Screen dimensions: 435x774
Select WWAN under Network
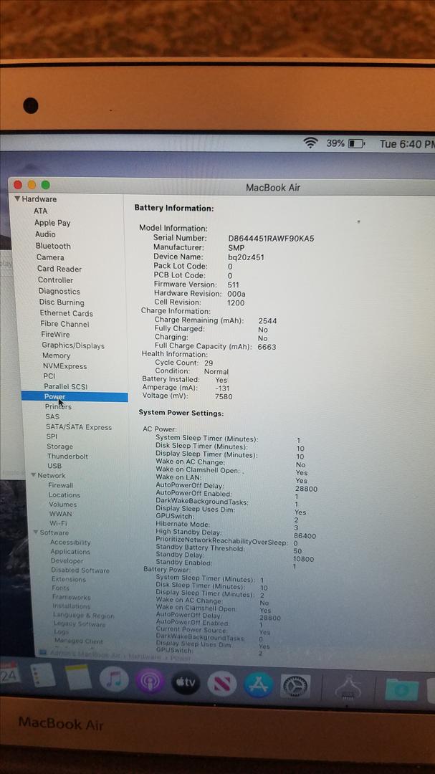coord(60,513)
